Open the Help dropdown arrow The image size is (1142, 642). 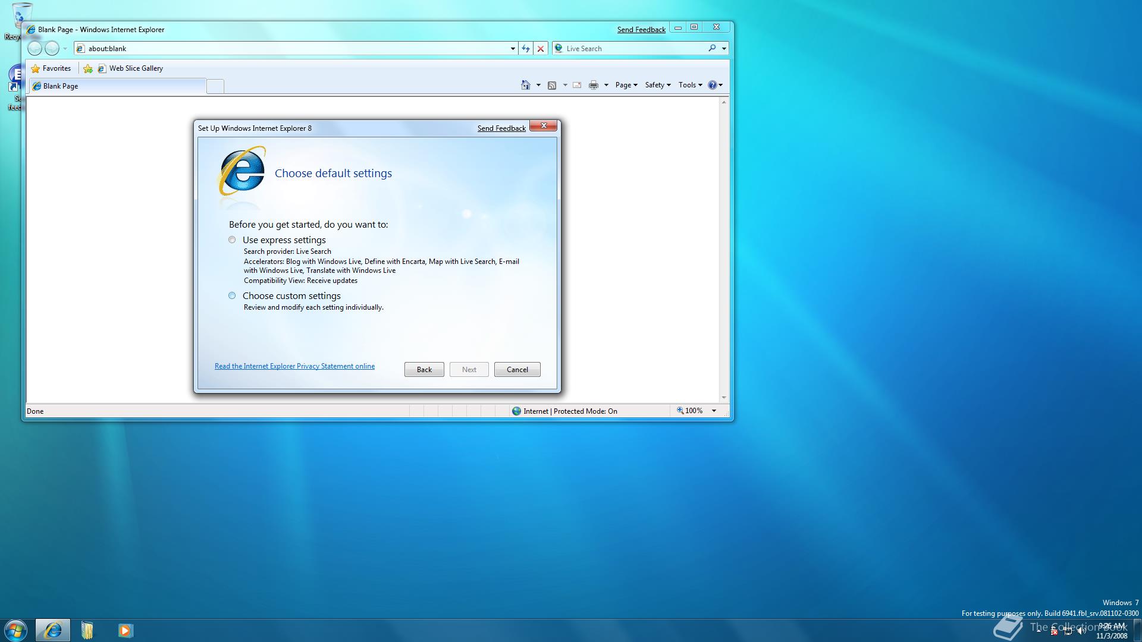click(721, 85)
